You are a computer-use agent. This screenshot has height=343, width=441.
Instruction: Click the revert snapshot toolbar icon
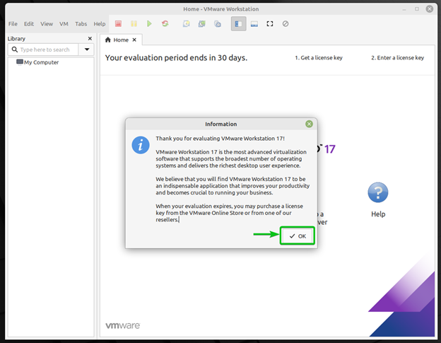point(202,23)
